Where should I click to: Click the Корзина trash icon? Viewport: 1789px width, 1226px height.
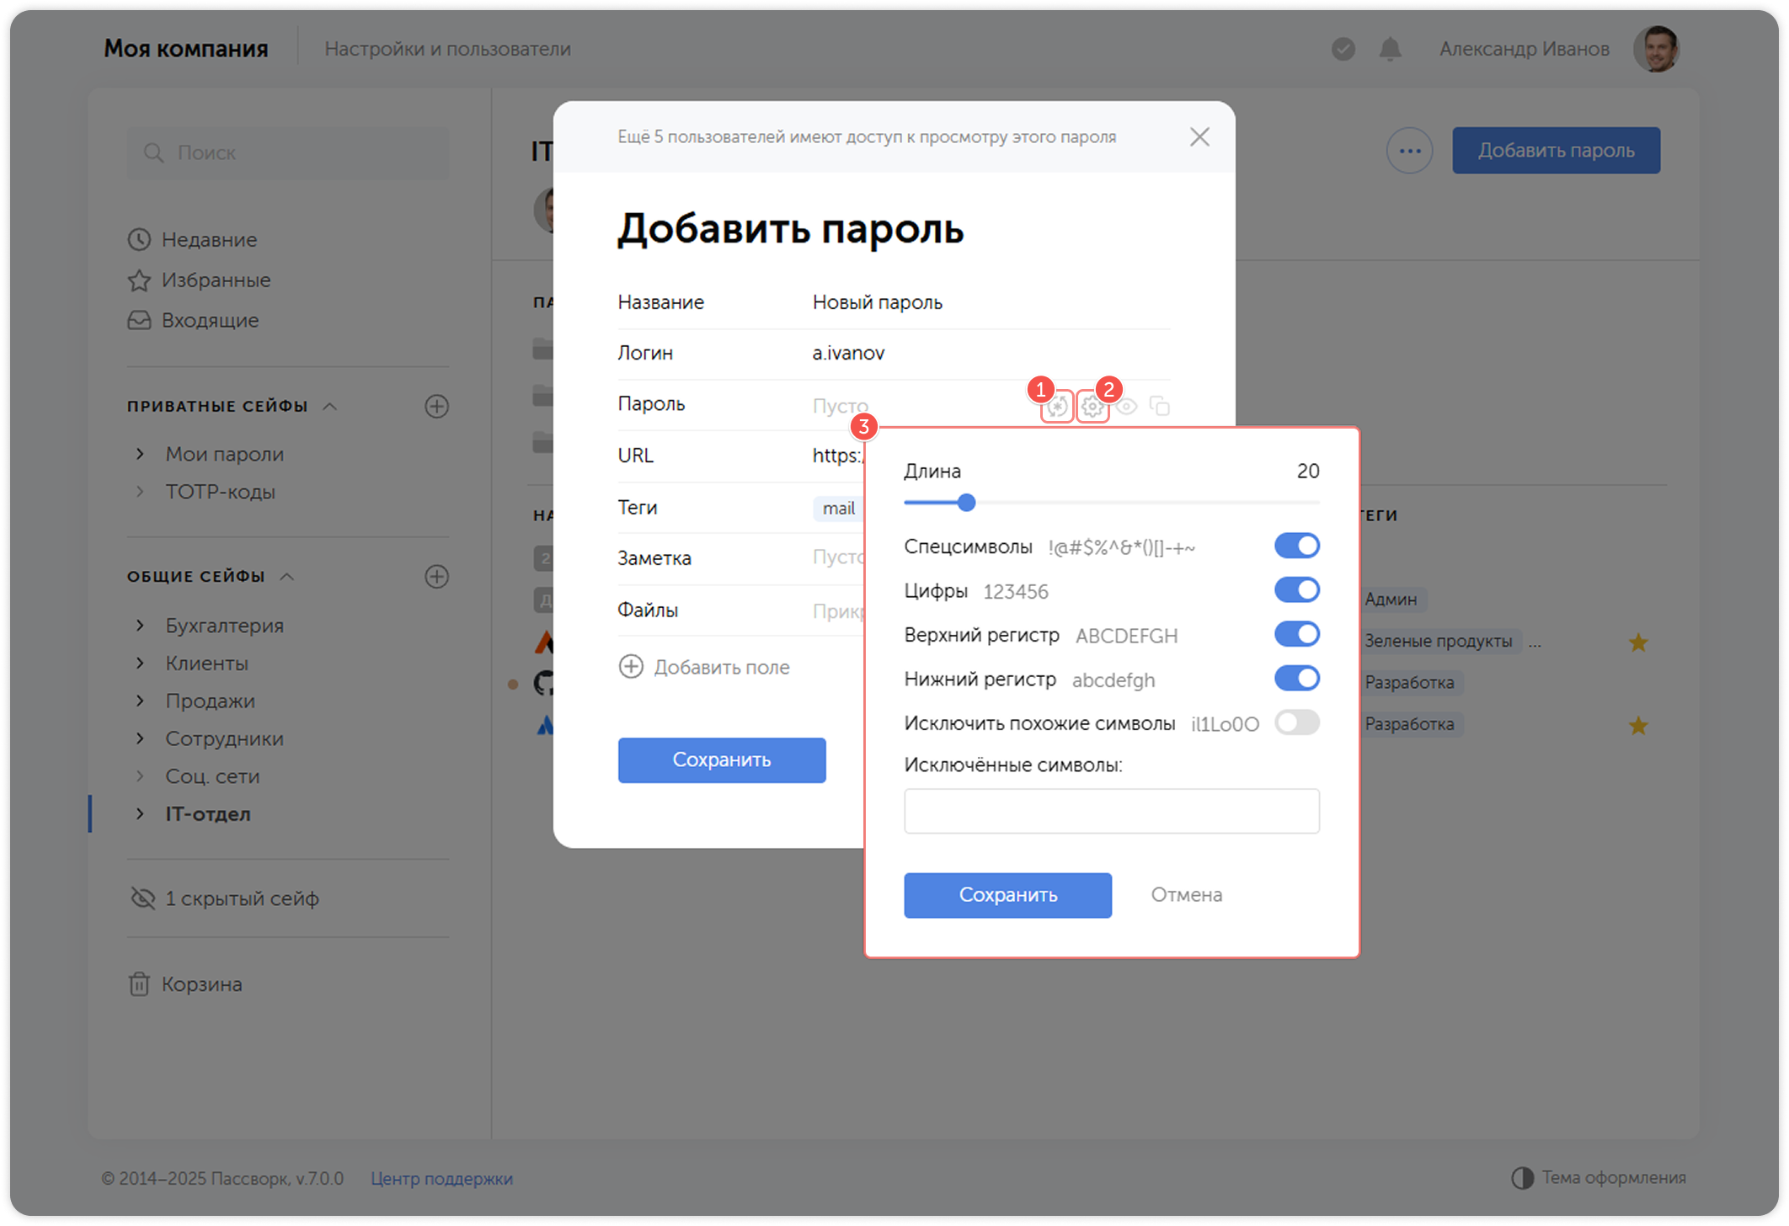(x=139, y=983)
